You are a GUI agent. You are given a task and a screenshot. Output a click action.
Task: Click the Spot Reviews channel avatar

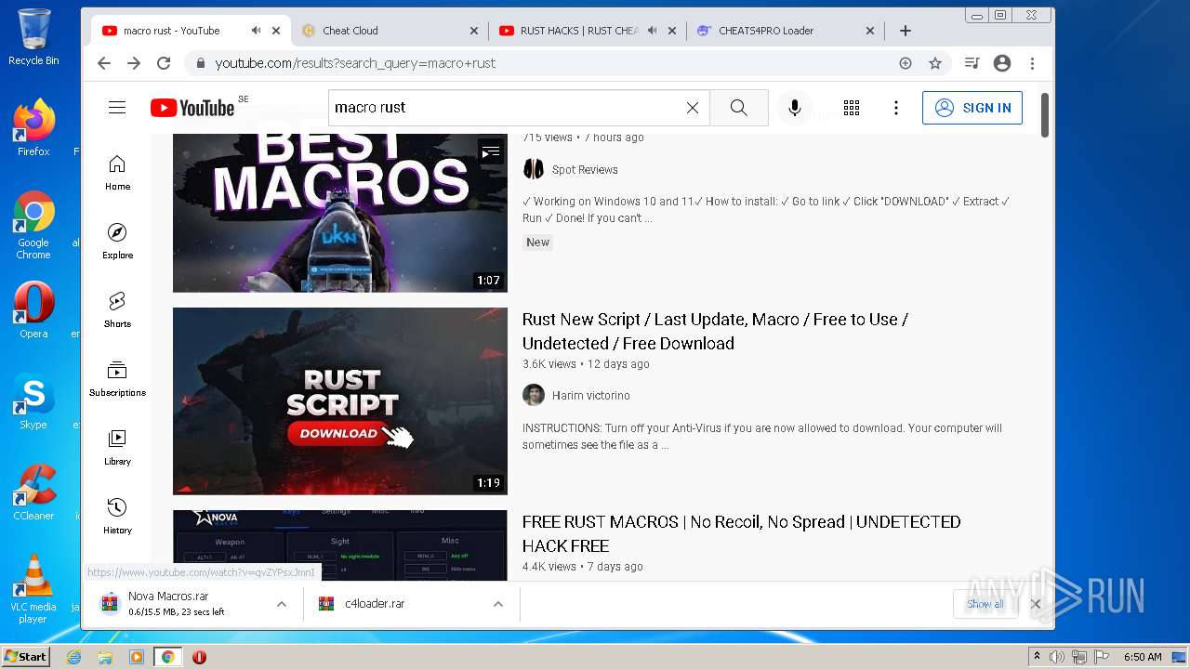534,170
